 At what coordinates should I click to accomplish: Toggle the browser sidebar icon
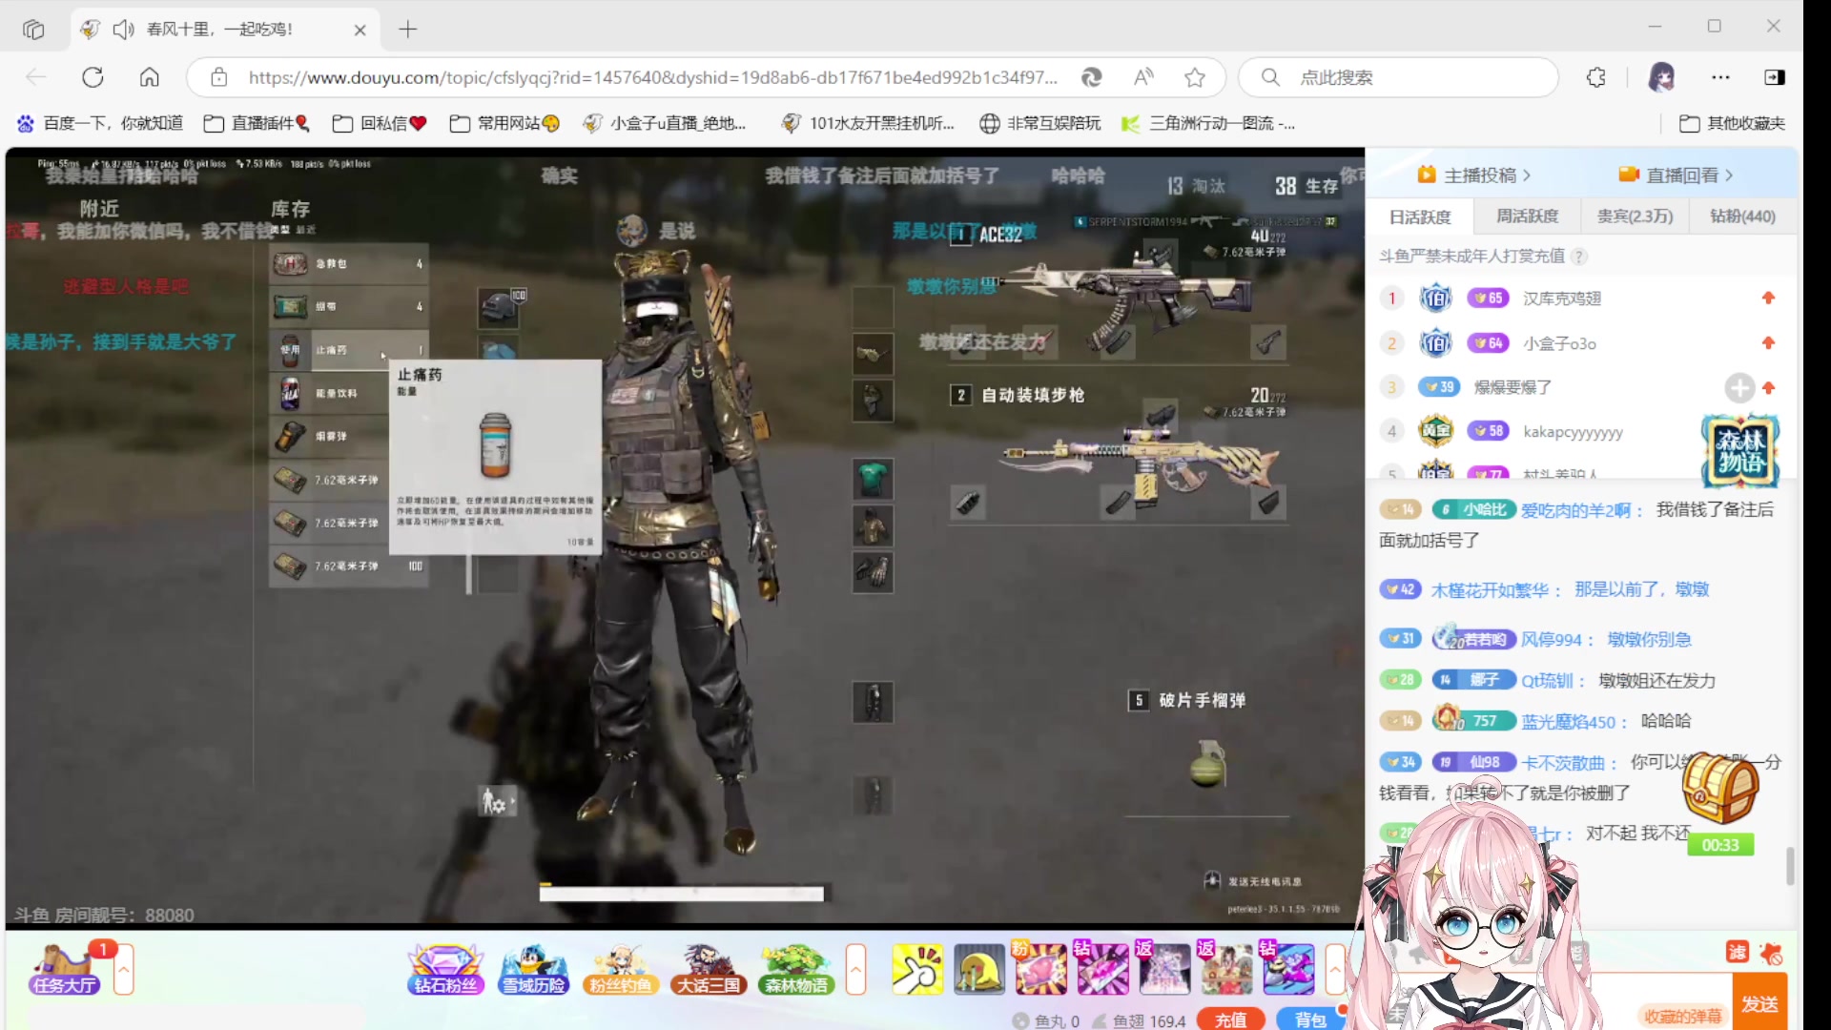1775,77
